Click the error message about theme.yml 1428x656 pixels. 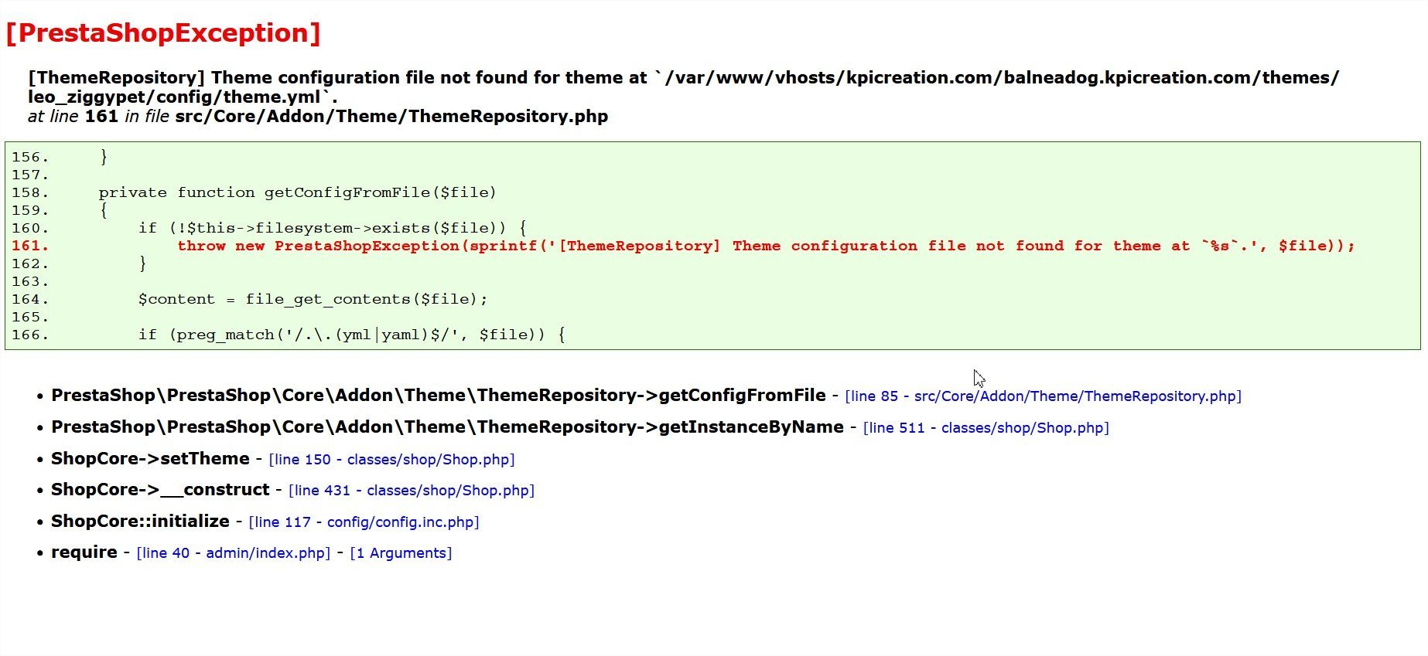684,87
